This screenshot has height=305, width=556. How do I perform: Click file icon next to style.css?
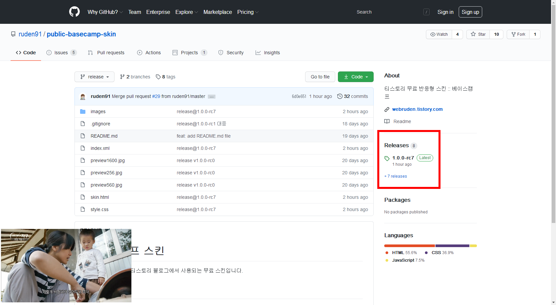click(83, 209)
